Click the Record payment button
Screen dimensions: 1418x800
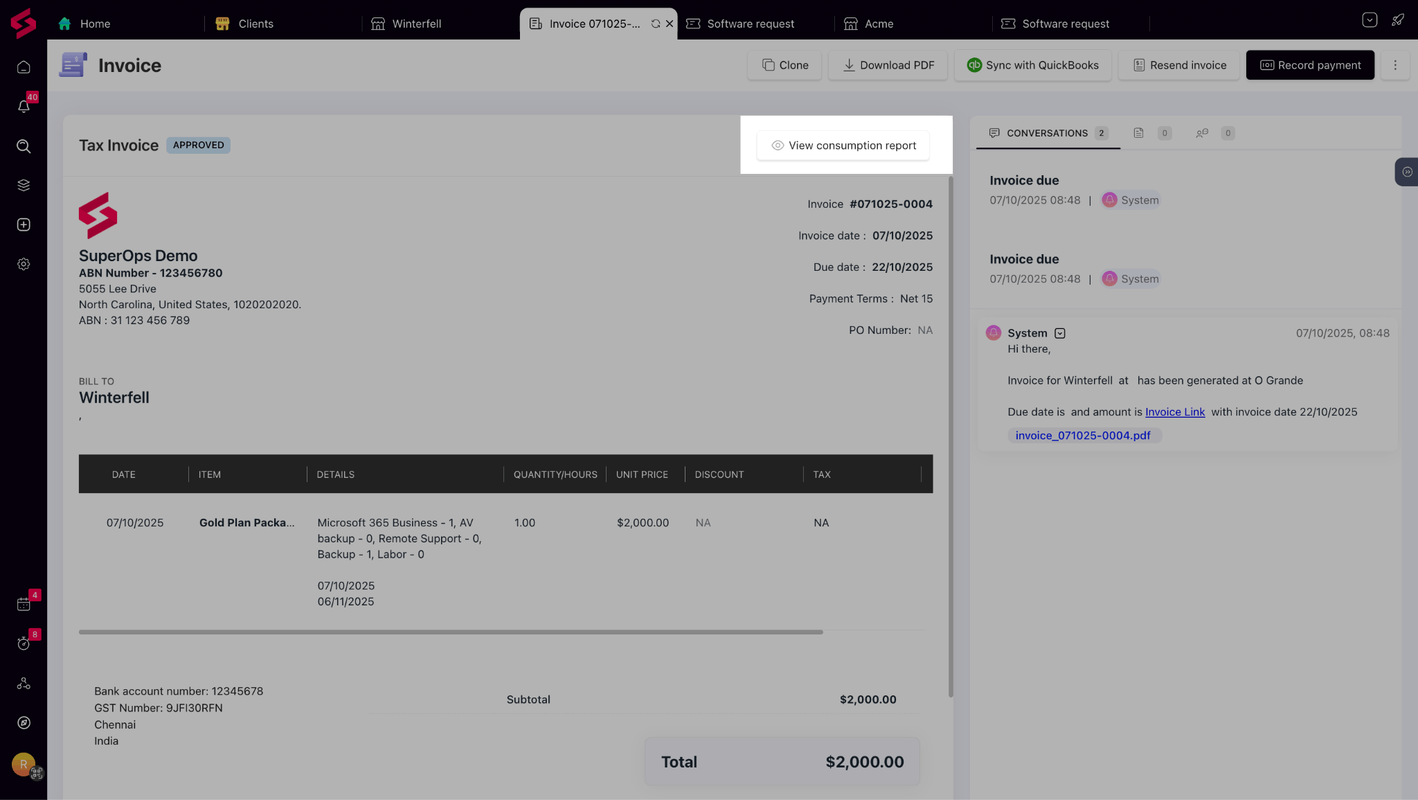(x=1310, y=65)
